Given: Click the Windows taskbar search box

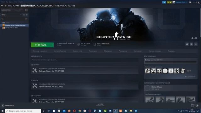Looking at the screenshot, I should [23, 111].
